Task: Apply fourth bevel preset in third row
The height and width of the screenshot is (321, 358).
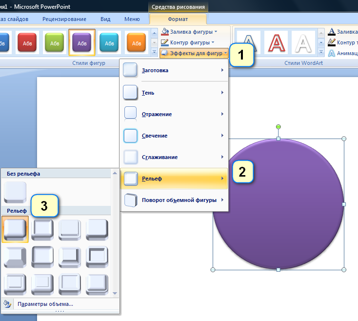Action: click(x=97, y=284)
